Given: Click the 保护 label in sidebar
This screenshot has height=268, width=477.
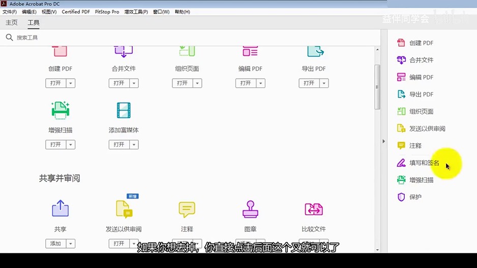Looking at the screenshot, I should 415,197.
